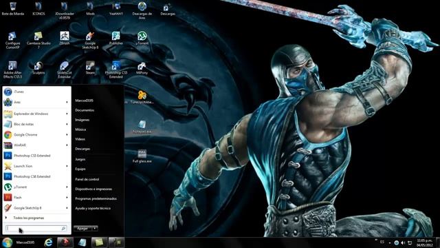440x248 pixels.
Task: Launch Steam from the desktop shortcut
Action: [90, 68]
